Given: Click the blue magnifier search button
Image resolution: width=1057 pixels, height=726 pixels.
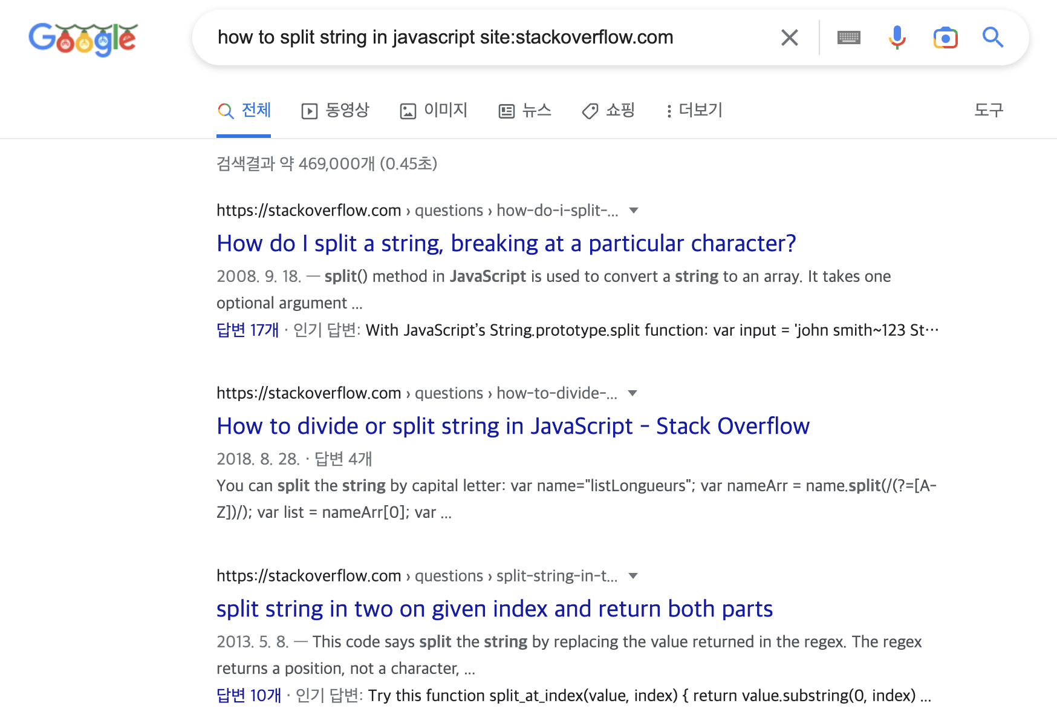Looking at the screenshot, I should pos(992,38).
